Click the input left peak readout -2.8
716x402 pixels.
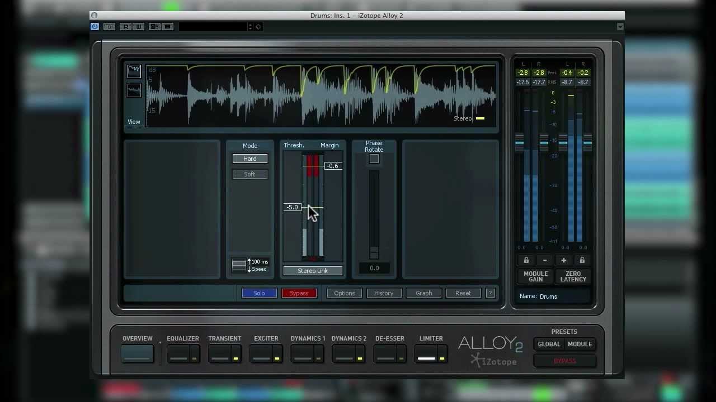[522, 73]
